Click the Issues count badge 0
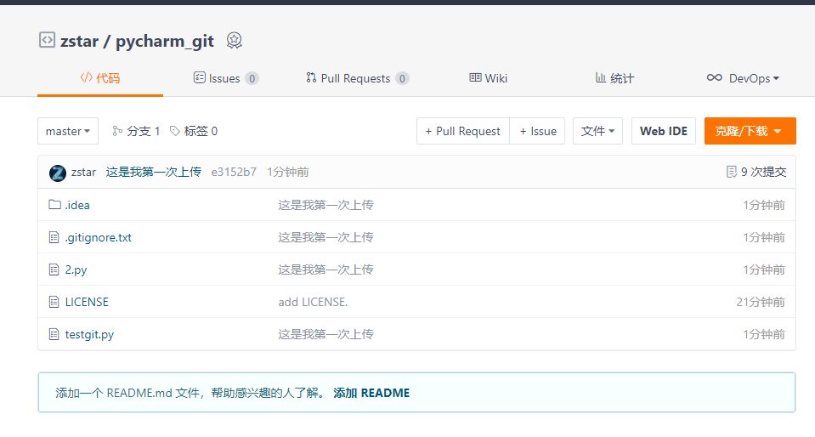 [252, 78]
